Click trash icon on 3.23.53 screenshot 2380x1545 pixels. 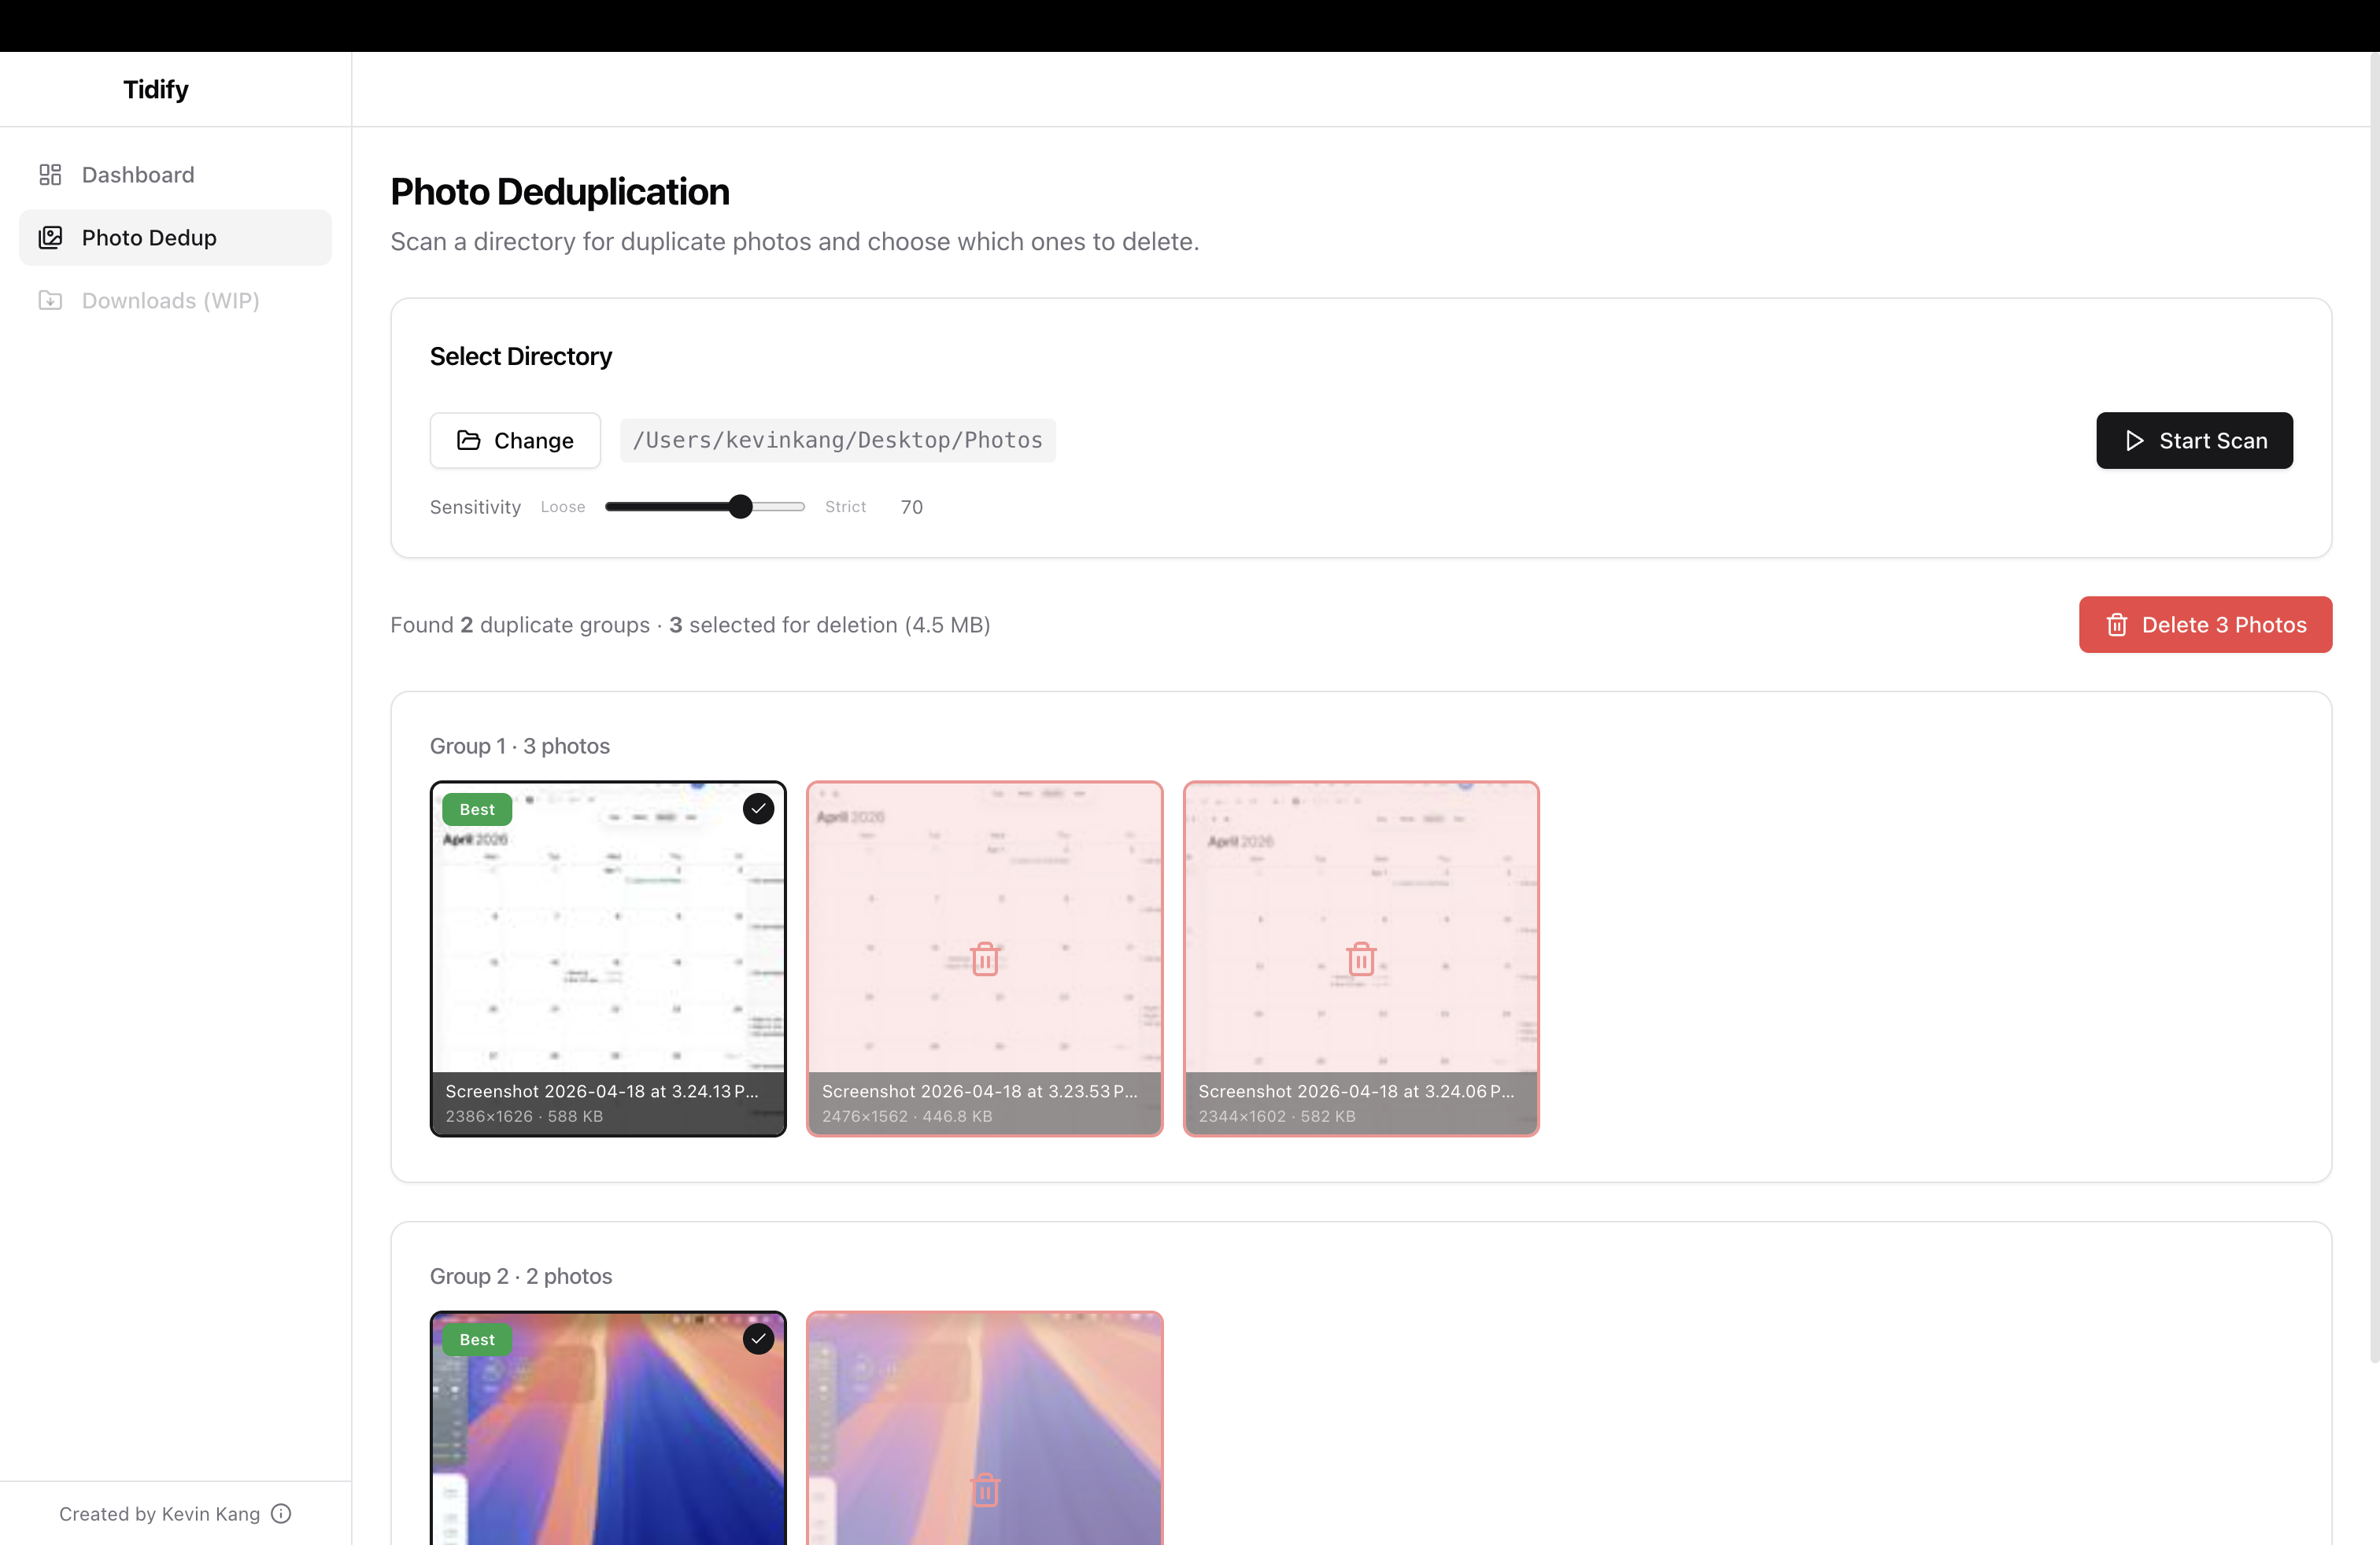click(x=985, y=958)
